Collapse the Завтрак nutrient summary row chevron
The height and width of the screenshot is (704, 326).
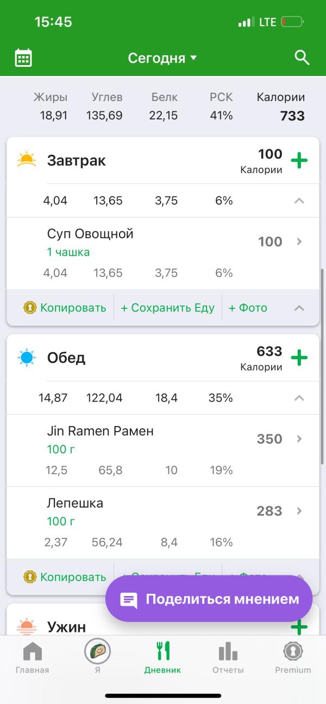point(299,201)
